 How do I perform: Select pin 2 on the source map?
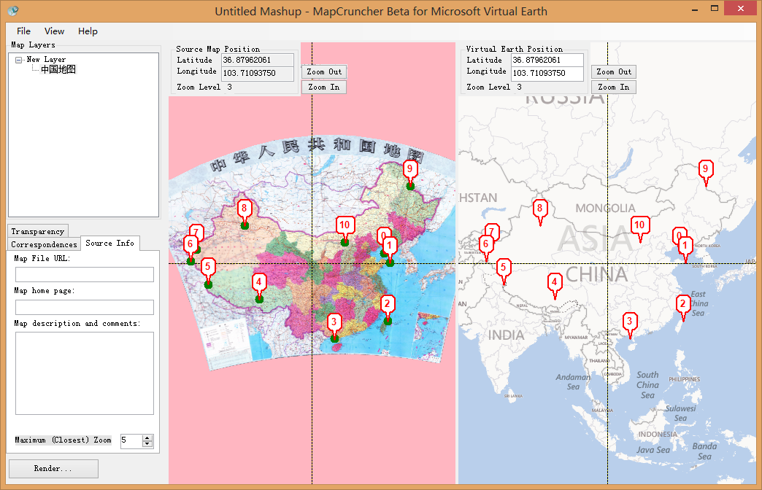tap(388, 304)
